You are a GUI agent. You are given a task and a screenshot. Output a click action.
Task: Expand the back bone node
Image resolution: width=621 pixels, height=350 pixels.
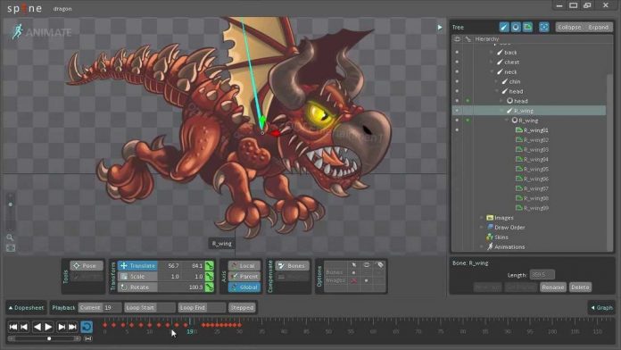[x=492, y=53]
